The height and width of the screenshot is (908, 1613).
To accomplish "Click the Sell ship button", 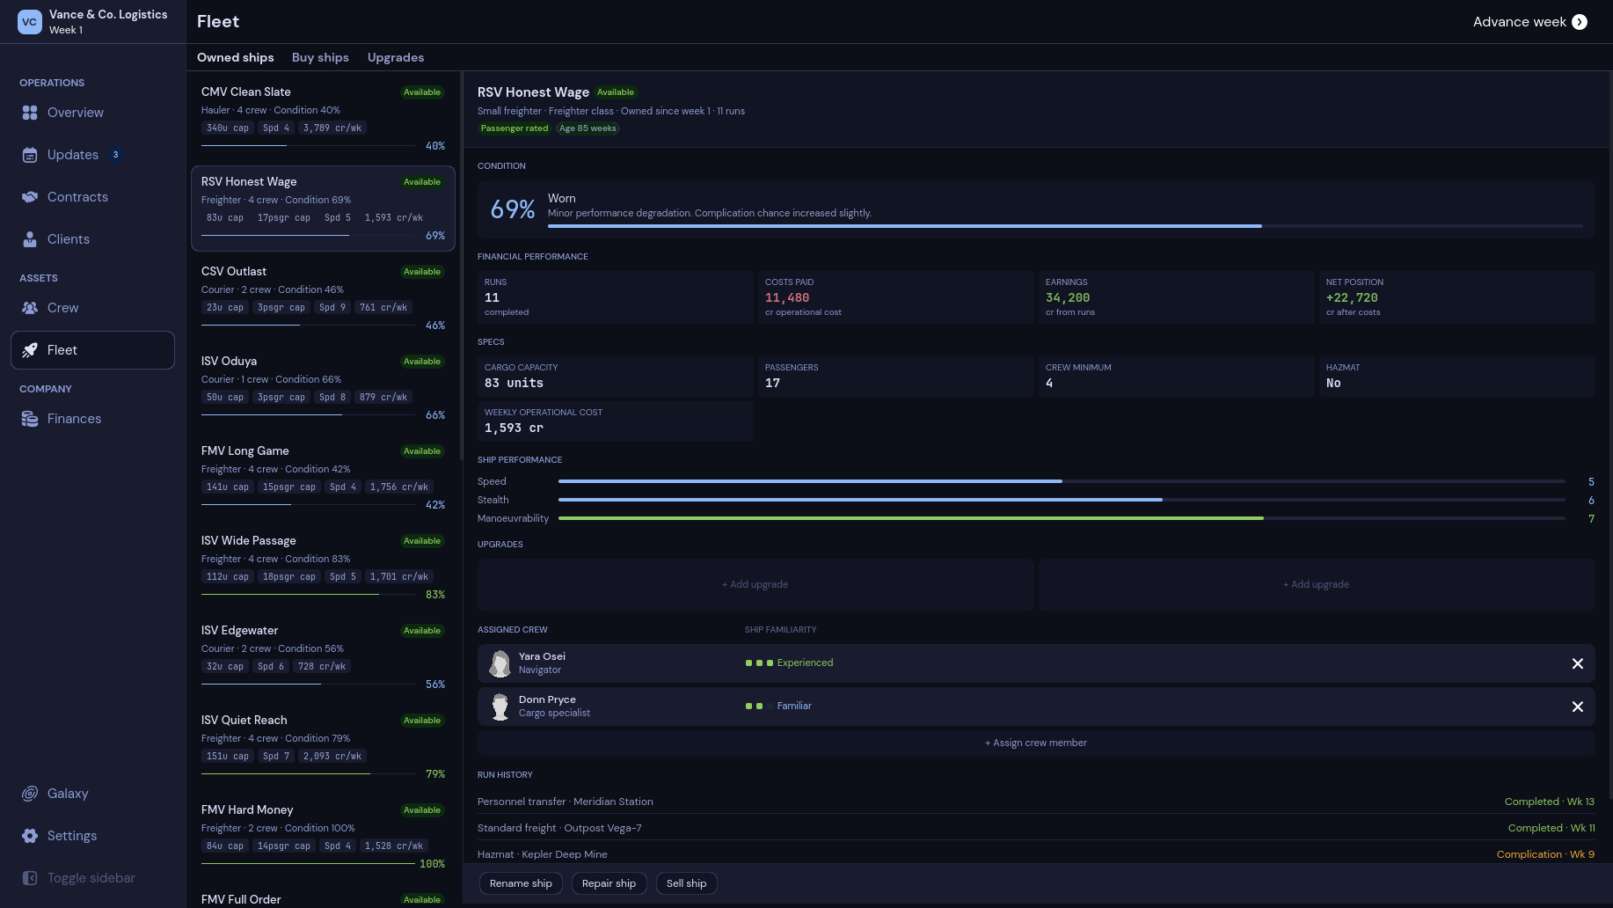I will point(686,883).
